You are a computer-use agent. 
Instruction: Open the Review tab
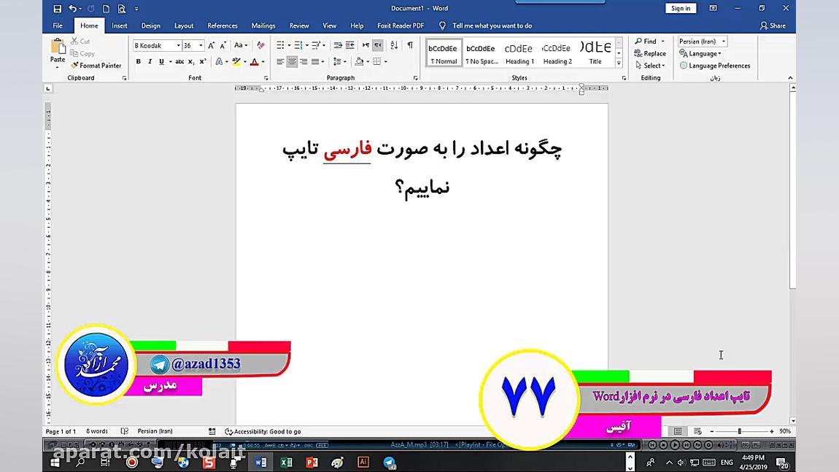coord(299,25)
